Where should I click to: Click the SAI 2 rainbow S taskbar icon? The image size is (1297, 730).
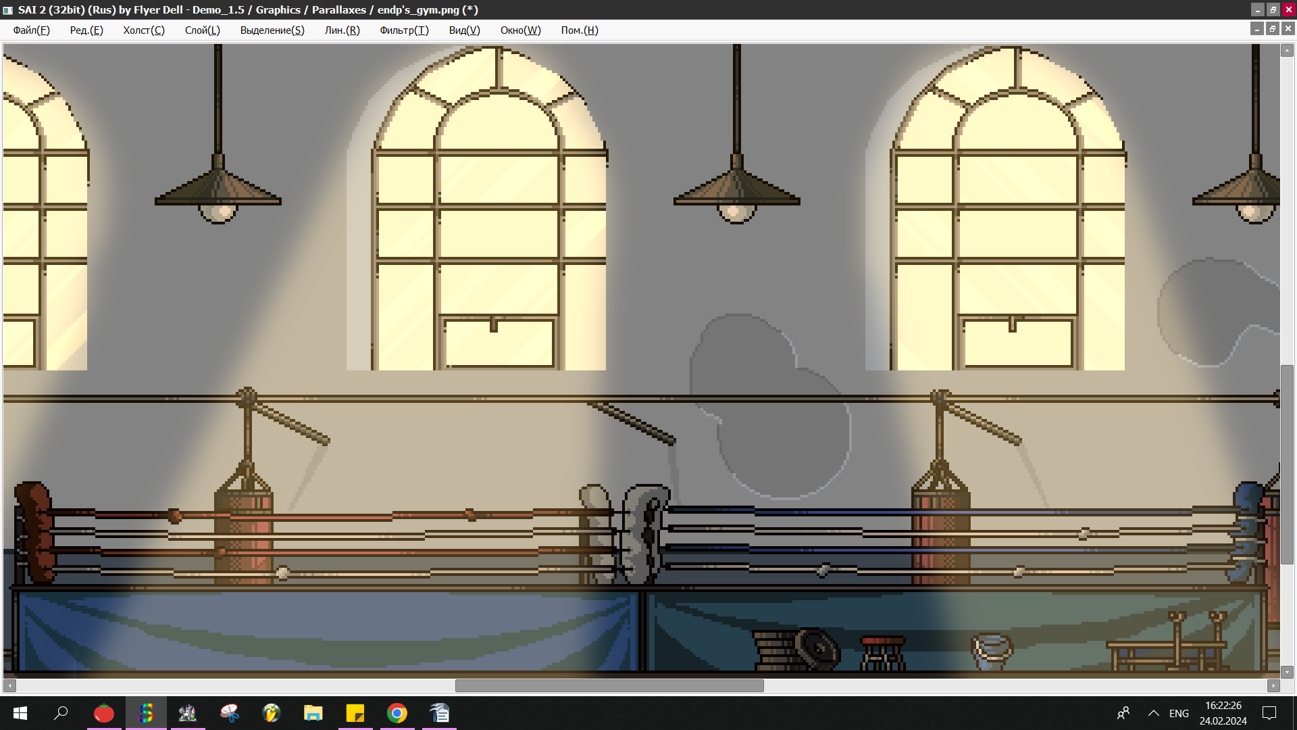coord(146,713)
